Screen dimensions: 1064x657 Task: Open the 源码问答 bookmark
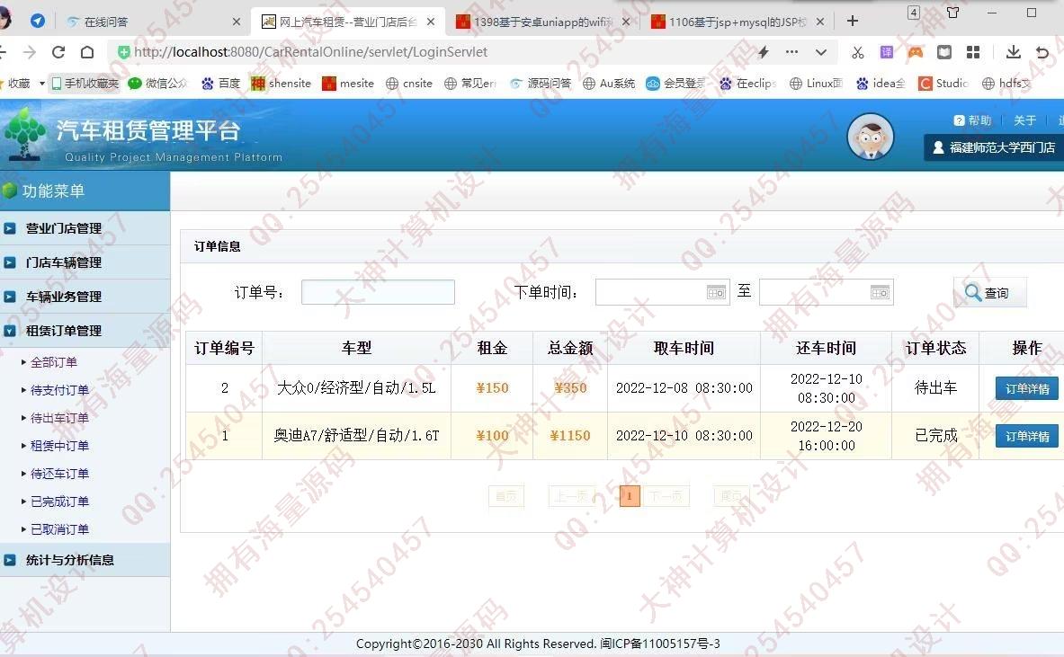click(541, 84)
